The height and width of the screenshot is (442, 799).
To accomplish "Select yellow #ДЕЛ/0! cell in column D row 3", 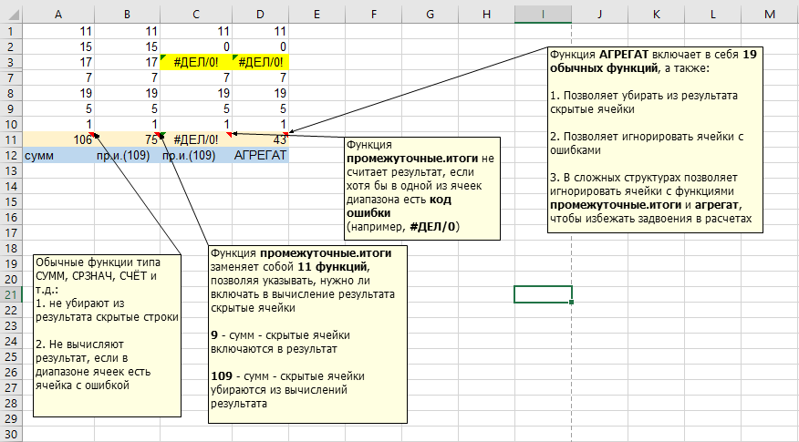I will (x=260, y=62).
